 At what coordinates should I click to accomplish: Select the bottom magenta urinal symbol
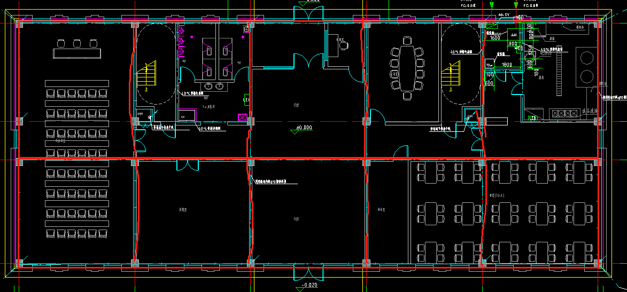click(181, 52)
